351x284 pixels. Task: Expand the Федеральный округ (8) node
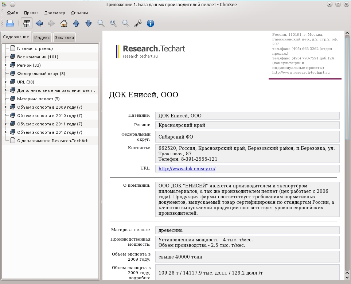[x=5, y=74]
